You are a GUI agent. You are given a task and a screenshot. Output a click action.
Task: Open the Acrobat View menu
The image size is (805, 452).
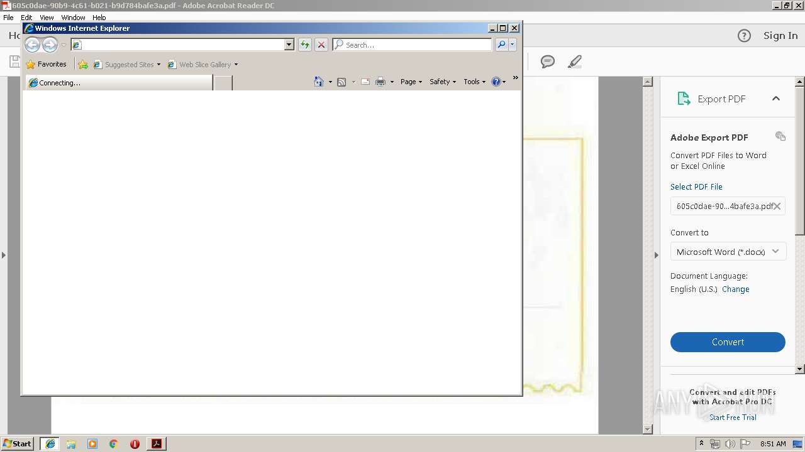(x=47, y=18)
